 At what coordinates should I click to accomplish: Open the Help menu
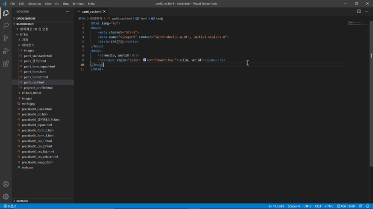91,4
